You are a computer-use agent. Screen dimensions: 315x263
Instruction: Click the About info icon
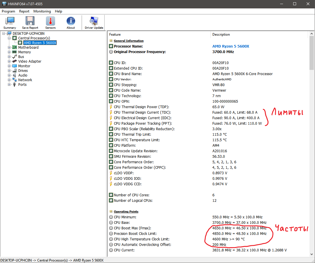pos(71,21)
